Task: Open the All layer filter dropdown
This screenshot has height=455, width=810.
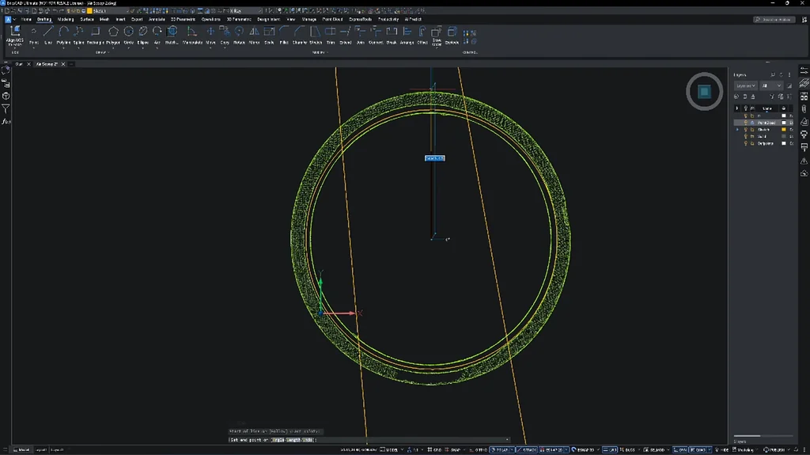Action: point(771,85)
